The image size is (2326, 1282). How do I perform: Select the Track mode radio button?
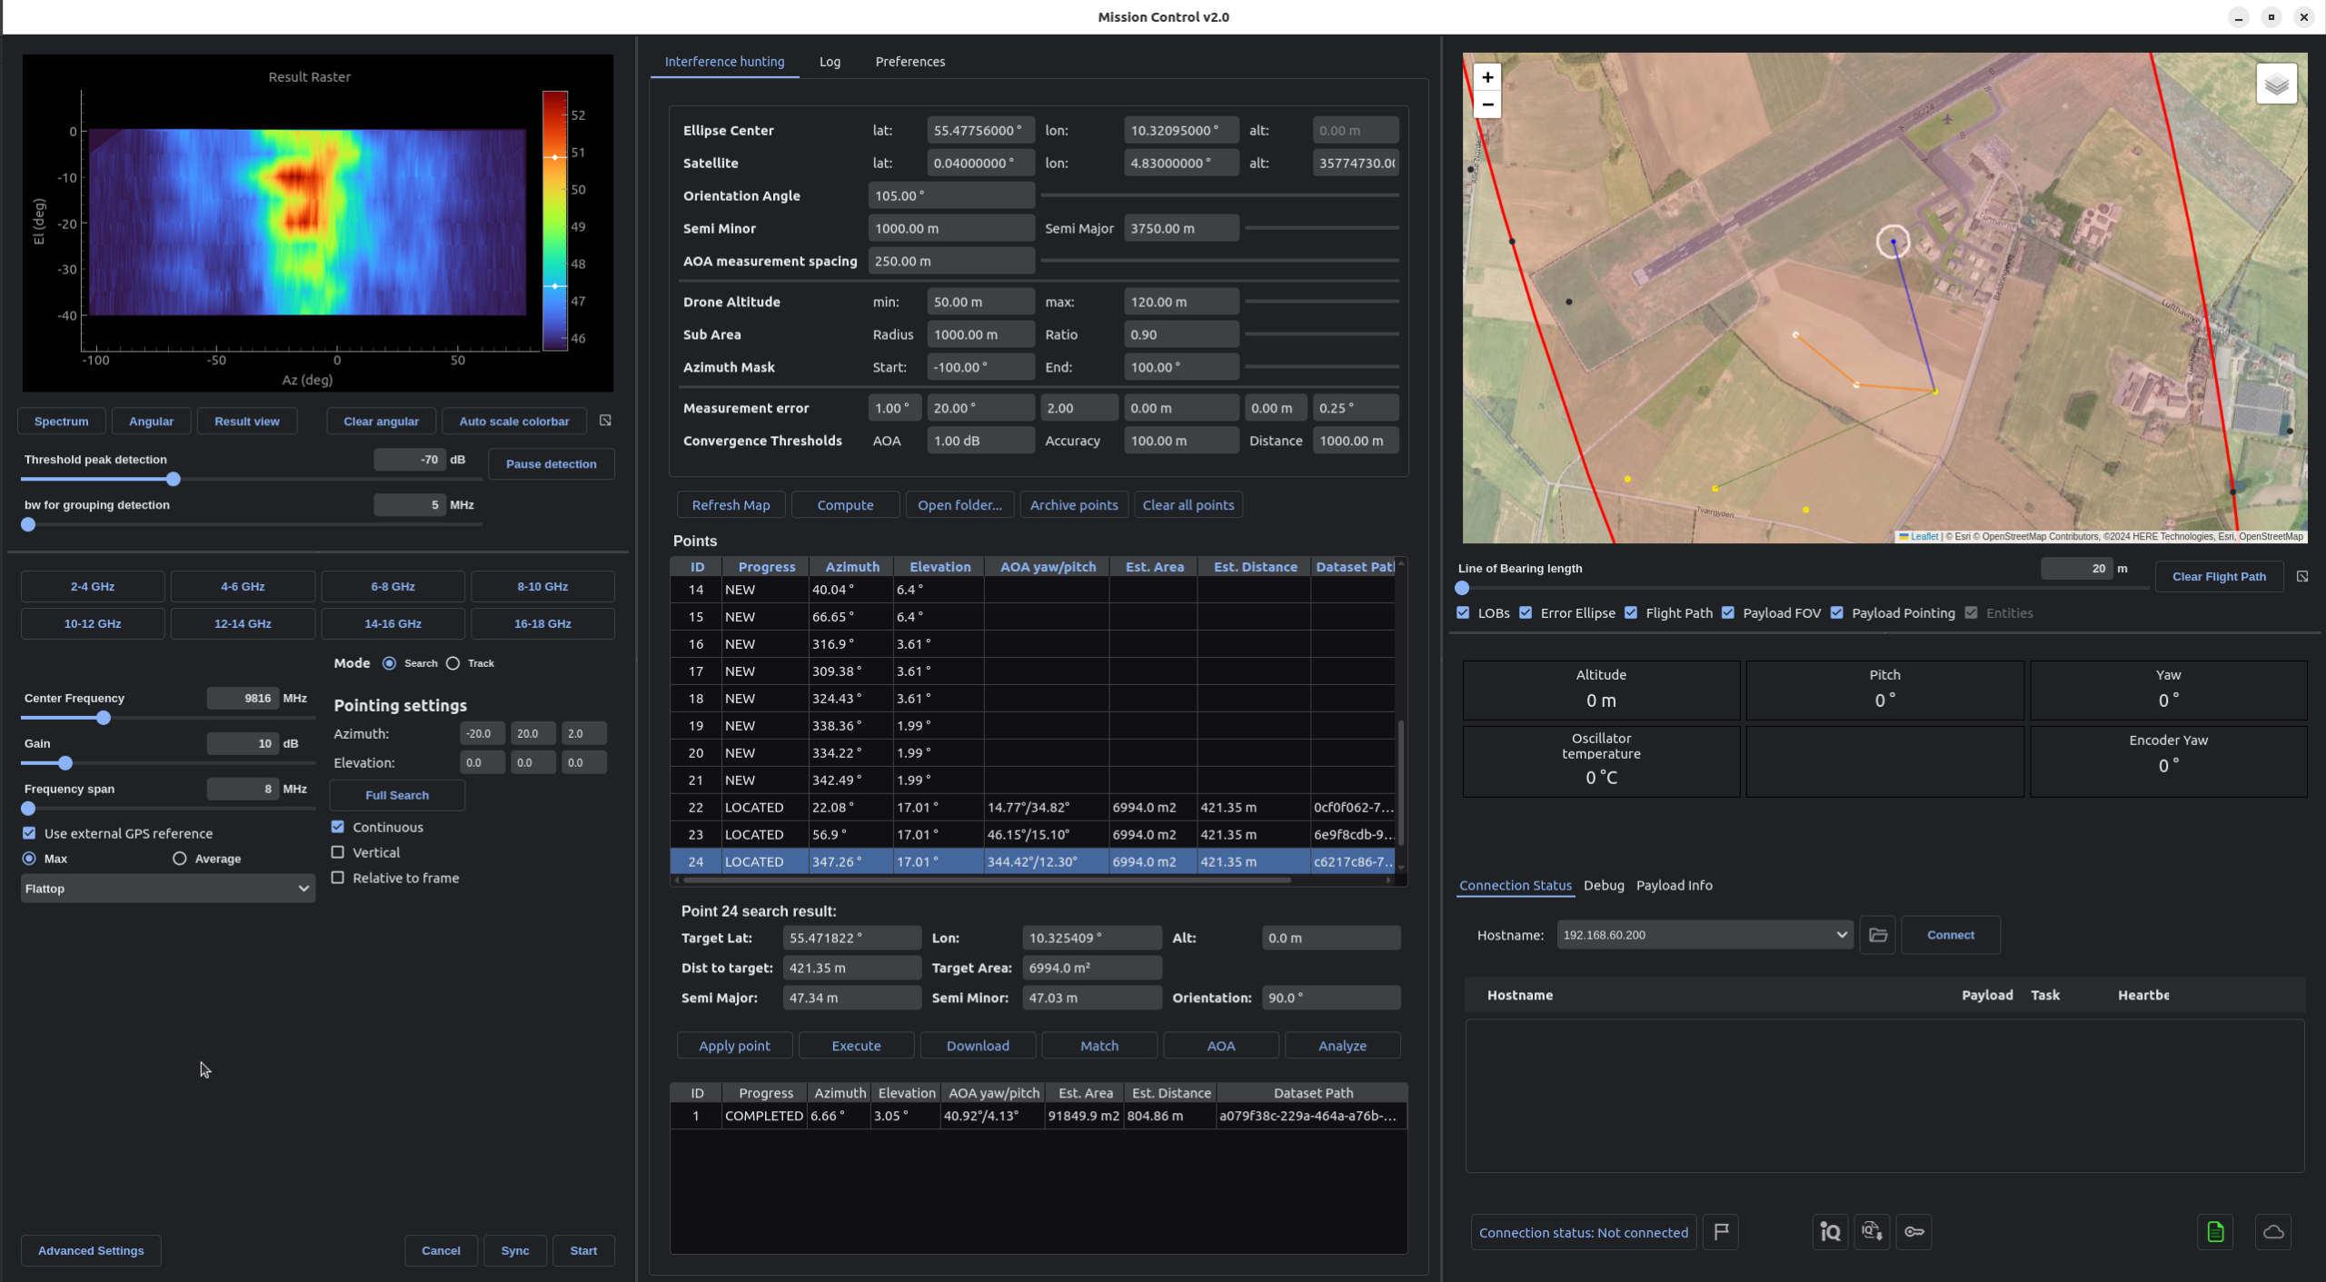tap(453, 663)
